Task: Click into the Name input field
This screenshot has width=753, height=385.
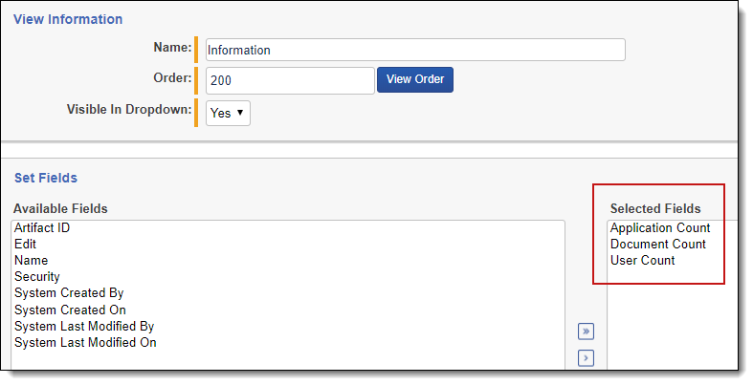Action: pyautogui.click(x=415, y=50)
